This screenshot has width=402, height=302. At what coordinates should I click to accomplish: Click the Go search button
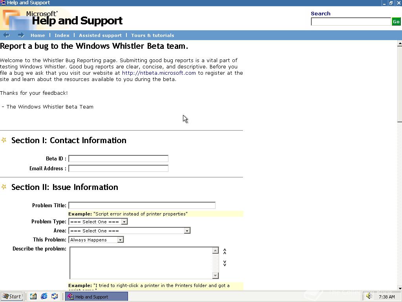(x=396, y=22)
